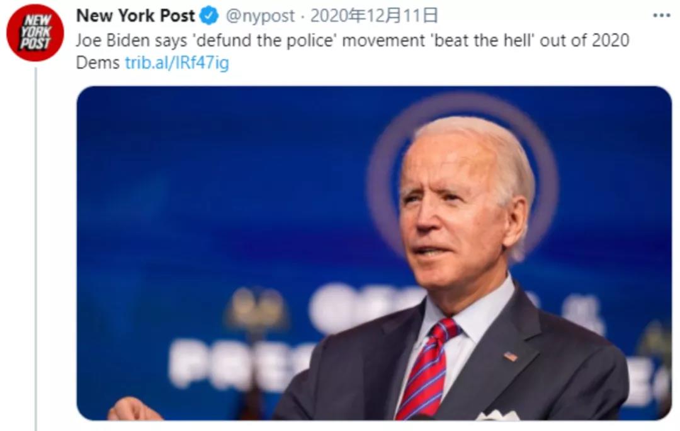Open the @nypost handle profile link
Image resolution: width=680 pixels, height=431 pixels.
pyautogui.click(x=260, y=16)
